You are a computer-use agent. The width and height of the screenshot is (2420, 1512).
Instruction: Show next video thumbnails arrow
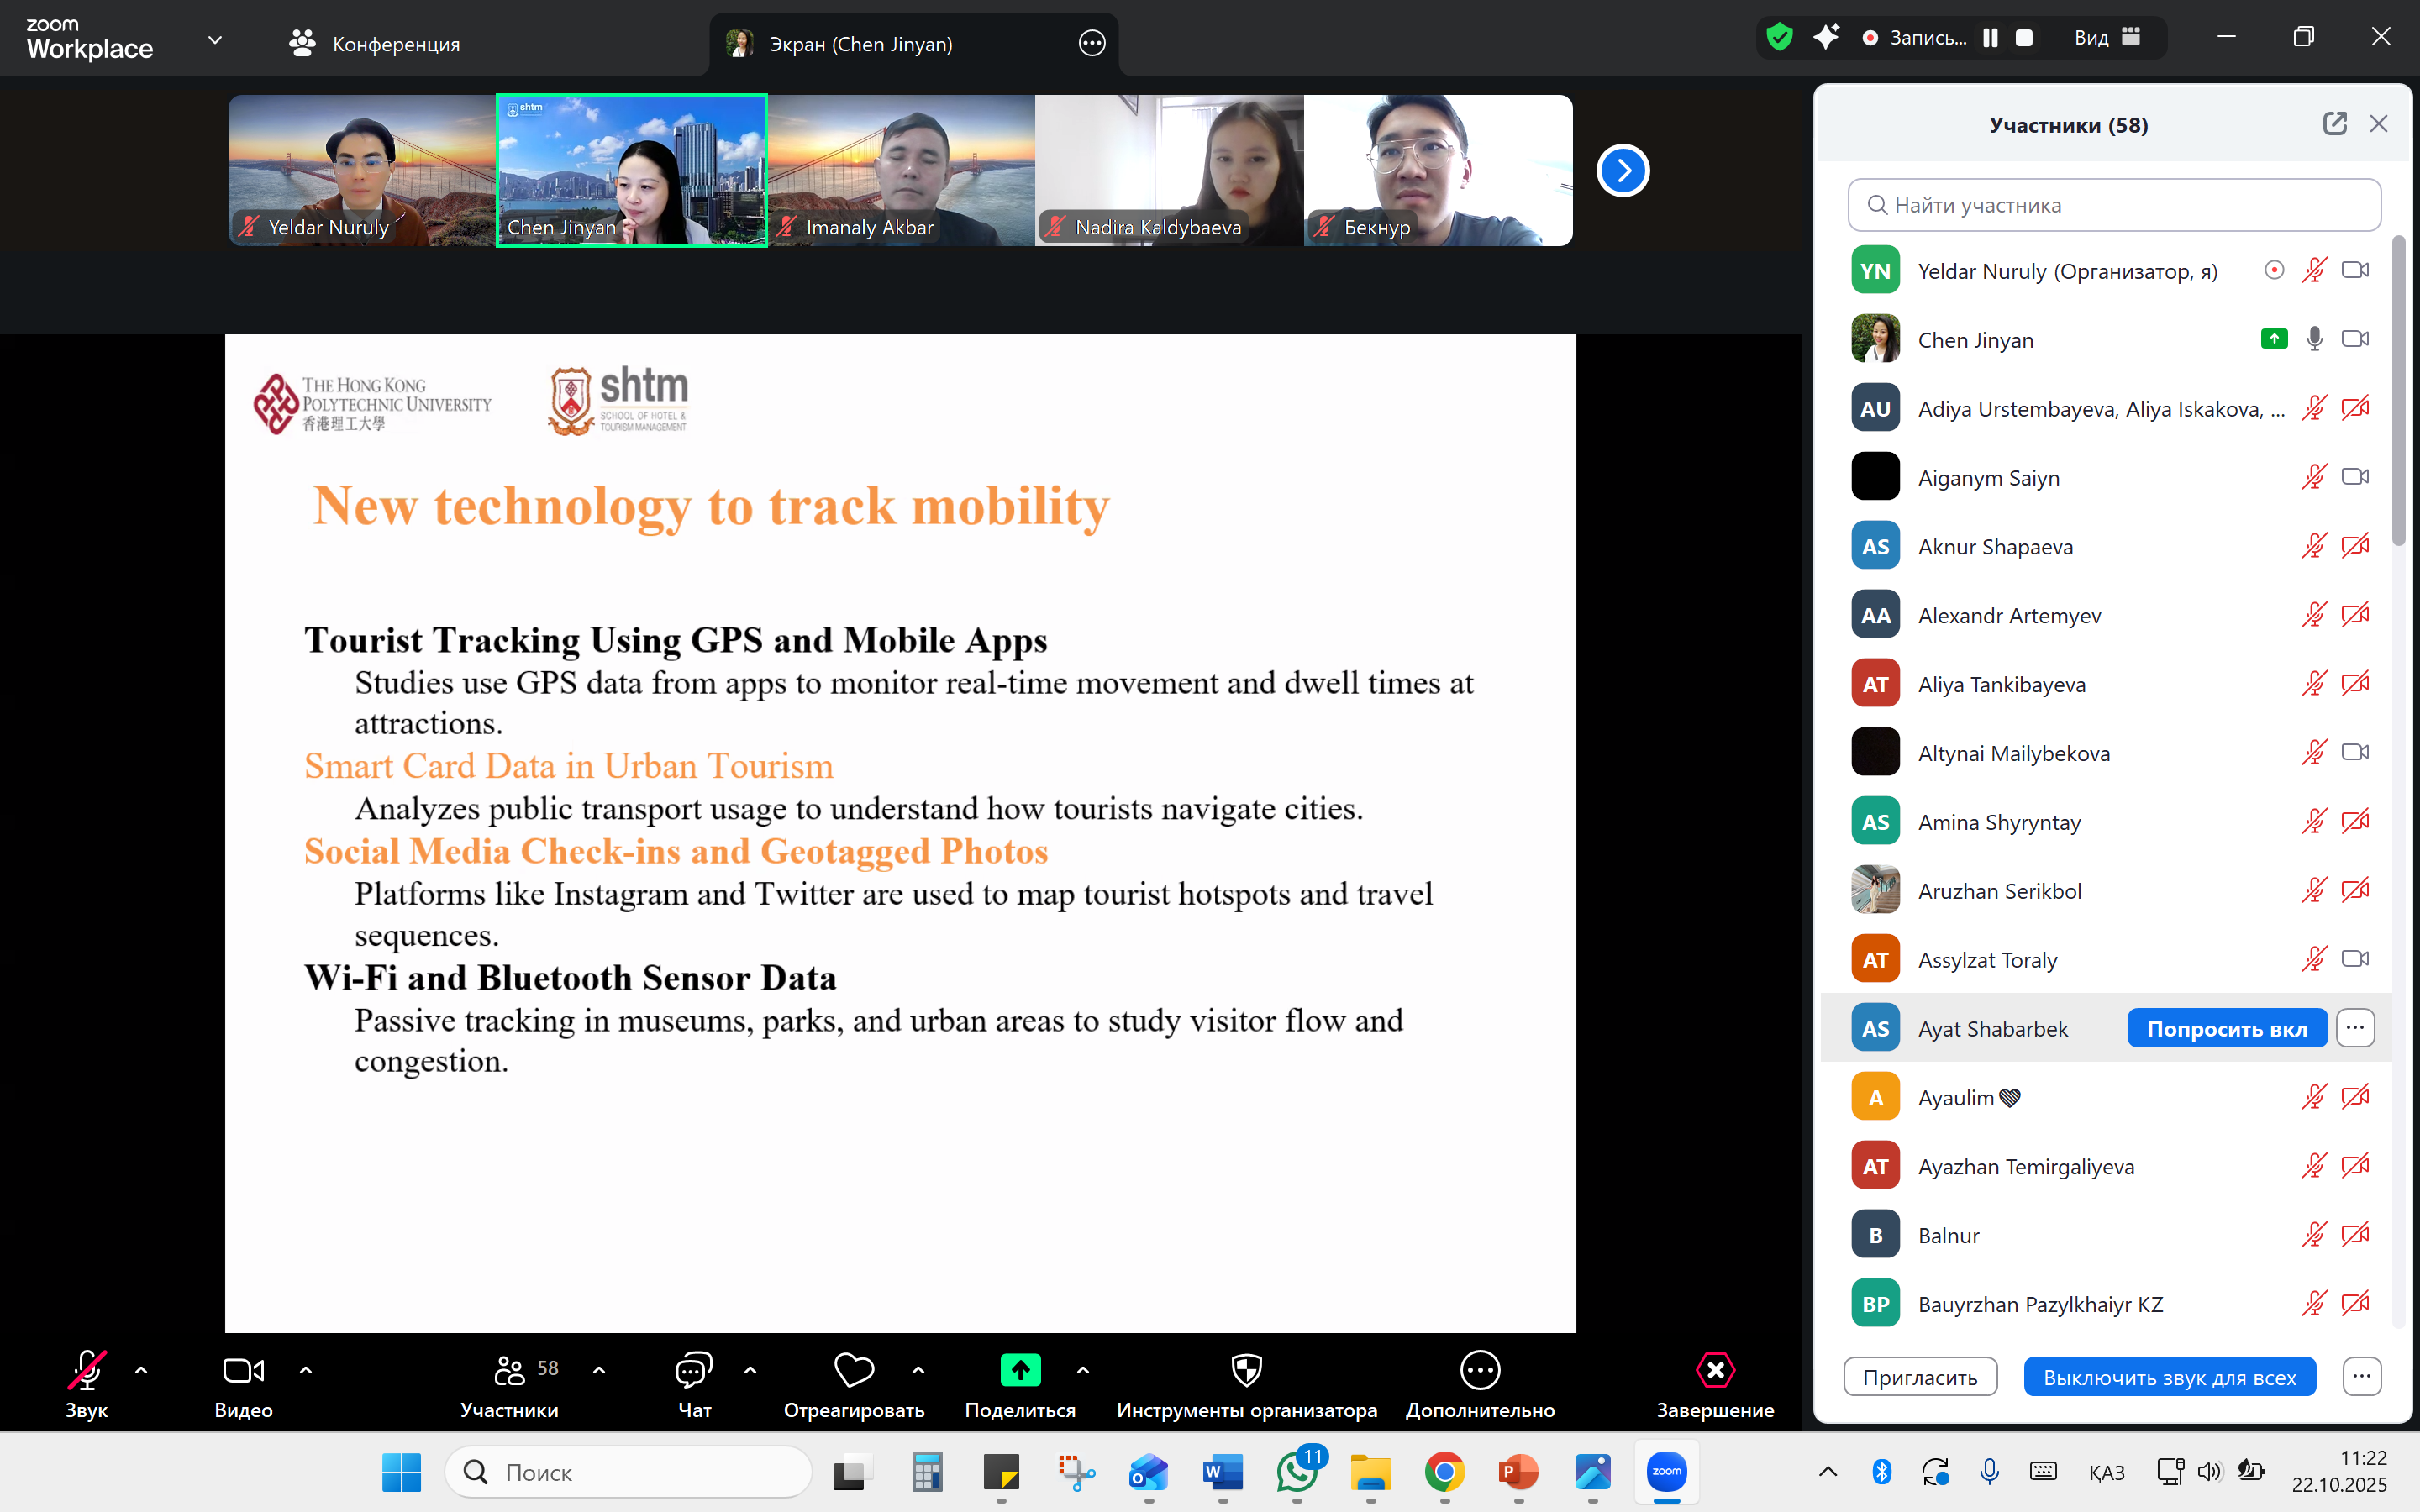click(x=1622, y=171)
